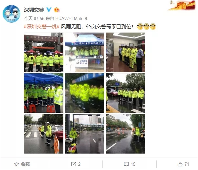Click the orange membership badge icon

tap(57, 10)
